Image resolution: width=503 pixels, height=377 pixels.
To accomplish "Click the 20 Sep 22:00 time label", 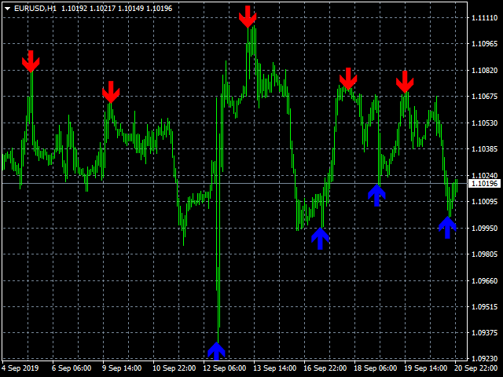I will click(x=476, y=368).
